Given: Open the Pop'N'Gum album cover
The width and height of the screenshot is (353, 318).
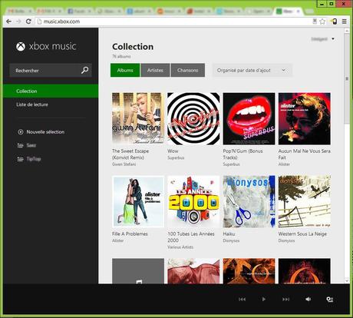Looking at the screenshot, I should [249, 118].
